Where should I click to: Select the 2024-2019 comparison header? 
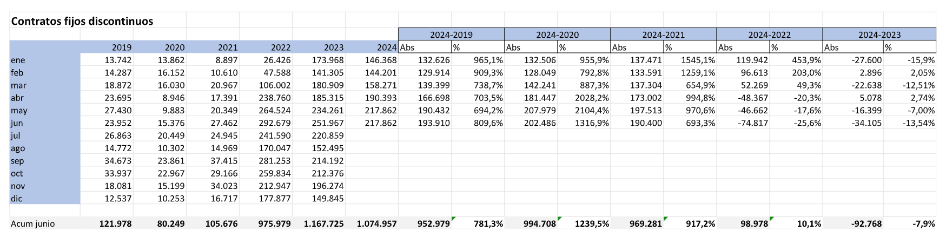[451, 35]
